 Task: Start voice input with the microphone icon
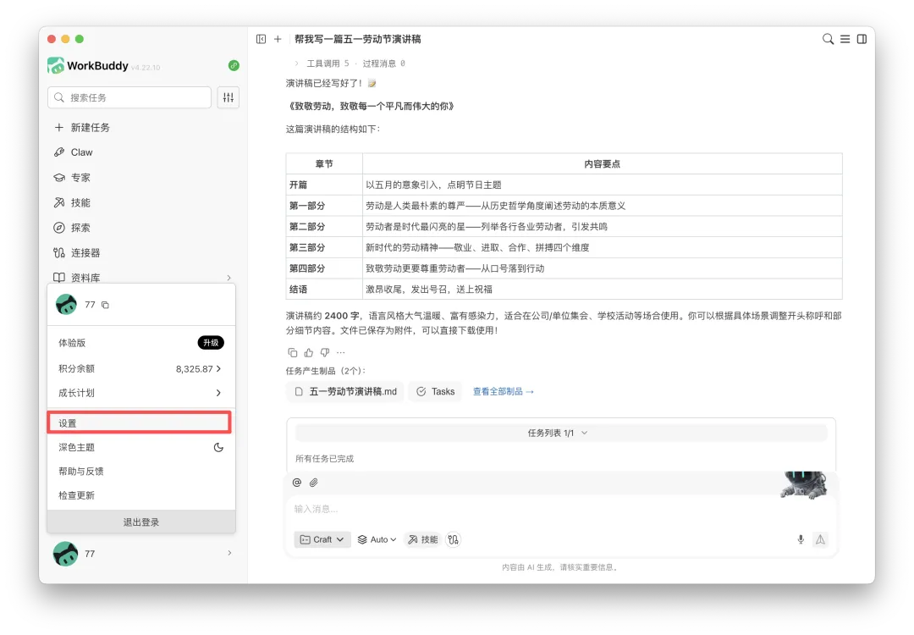[801, 539]
